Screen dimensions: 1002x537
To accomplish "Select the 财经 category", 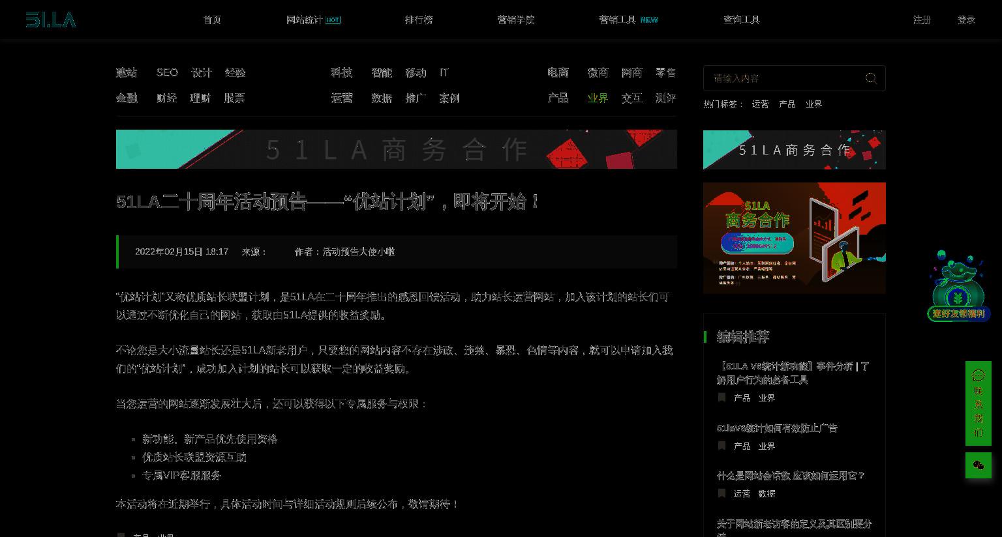I will pyautogui.click(x=166, y=98).
